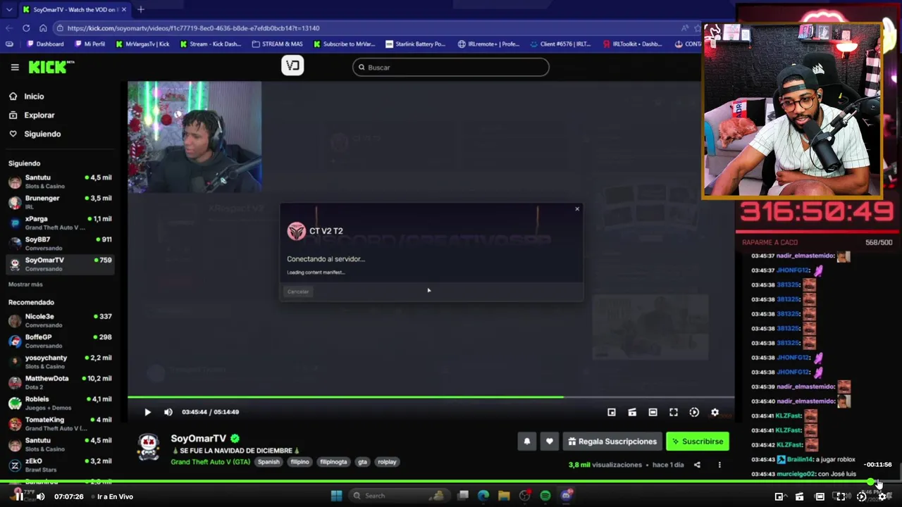Open Siguiendo in the sidebar

pyautogui.click(x=42, y=134)
